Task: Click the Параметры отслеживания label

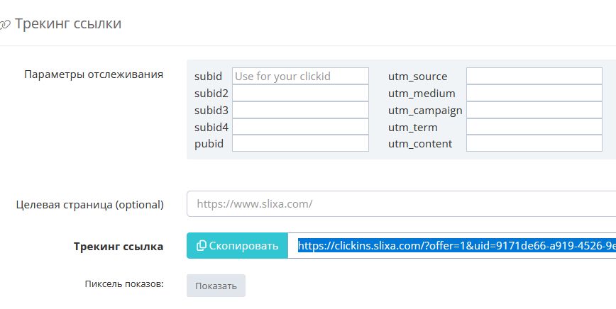Action: pos(94,74)
